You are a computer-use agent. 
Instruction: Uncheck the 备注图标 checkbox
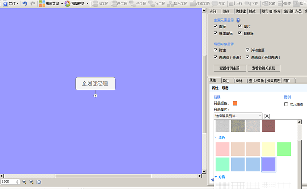pyautogui.click(x=215, y=33)
